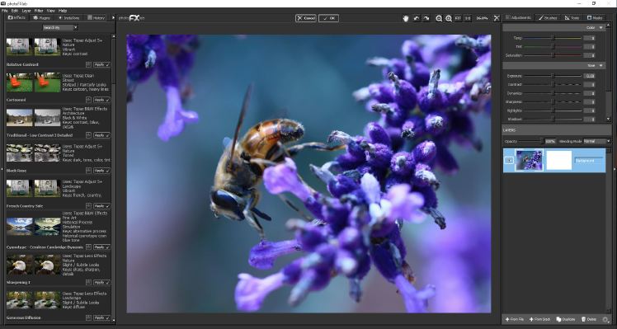The width and height of the screenshot is (617, 329).
Task: Add a layer From Stack
Action: 539,320
